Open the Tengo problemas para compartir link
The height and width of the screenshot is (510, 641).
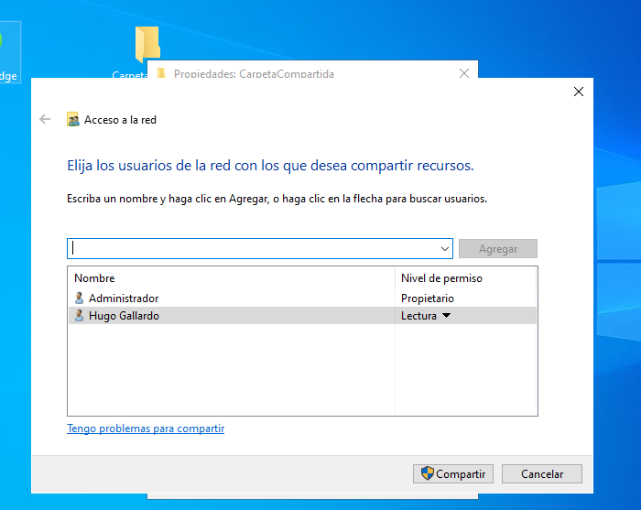pyautogui.click(x=146, y=429)
